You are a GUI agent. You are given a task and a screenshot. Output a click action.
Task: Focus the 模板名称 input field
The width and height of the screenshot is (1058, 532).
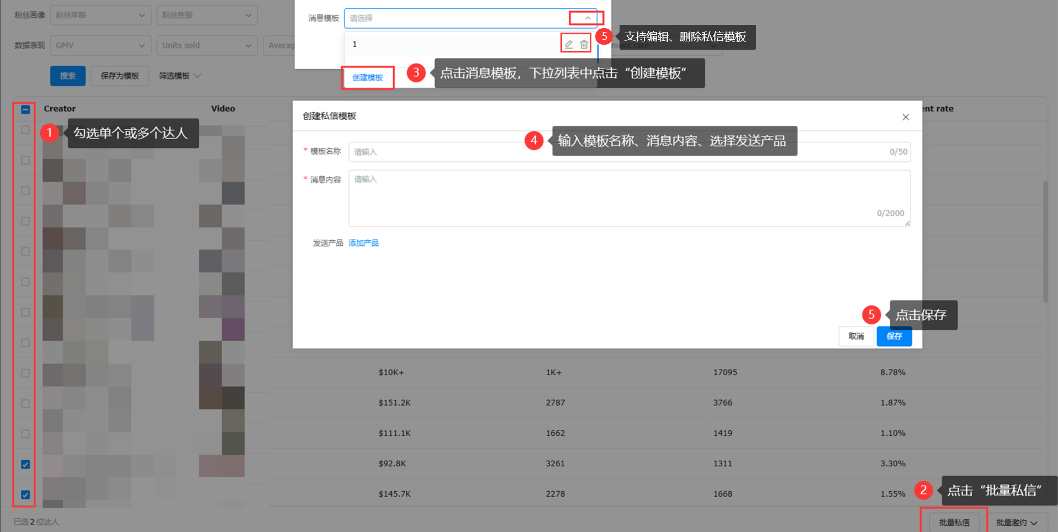pos(629,152)
